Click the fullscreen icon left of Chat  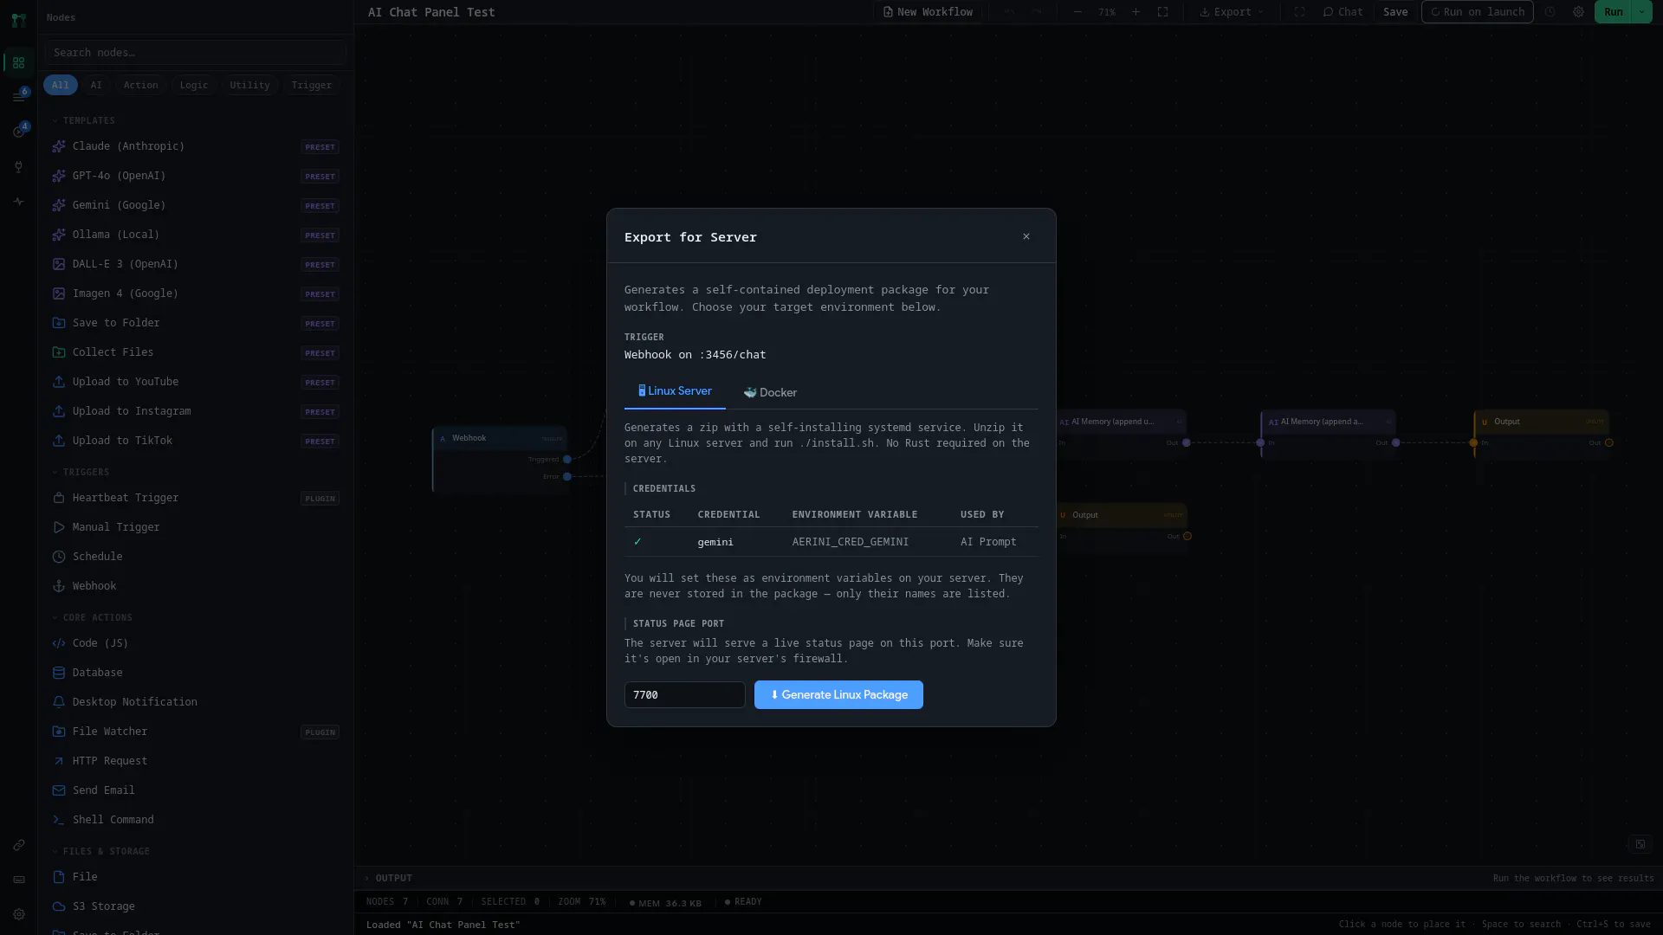(x=1299, y=12)
